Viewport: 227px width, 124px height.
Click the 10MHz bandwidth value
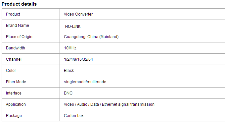[x=70, y=48]
